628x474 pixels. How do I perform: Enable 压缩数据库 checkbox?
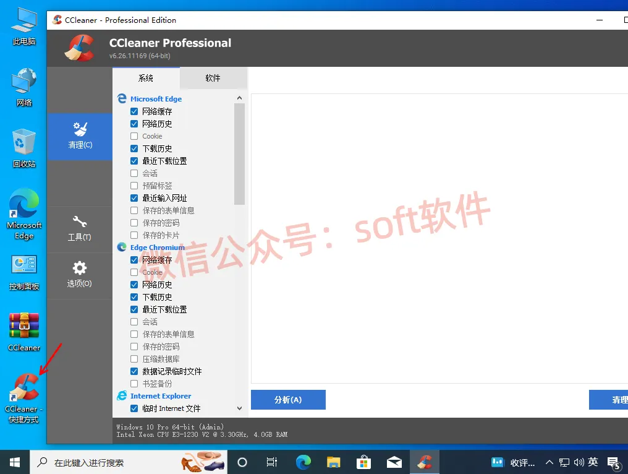(134, 359)
